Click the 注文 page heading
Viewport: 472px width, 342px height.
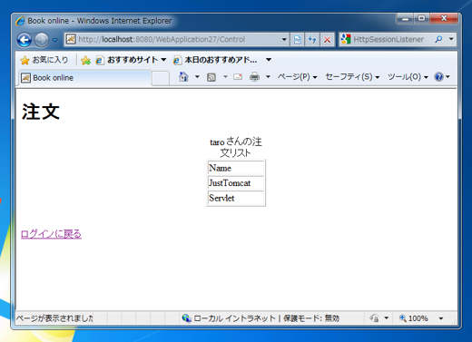41,112
